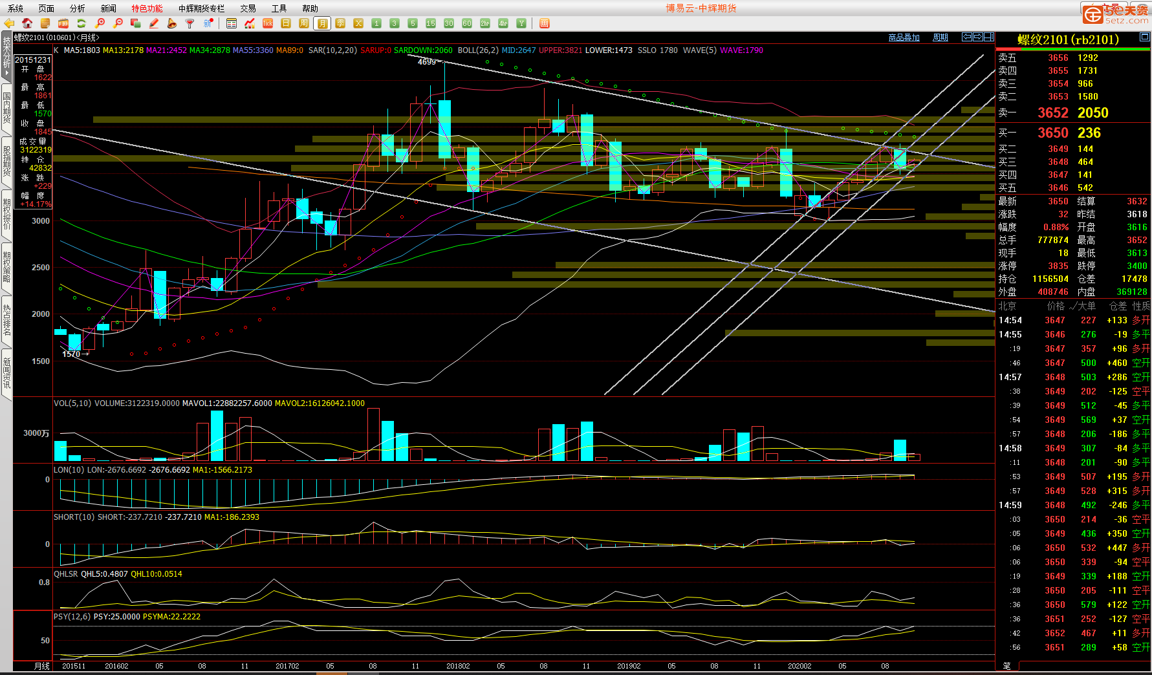Viewport: 1152px width, 675px height.
Task: Select the 3-minute period button
Action: click(x=395, y=23)
